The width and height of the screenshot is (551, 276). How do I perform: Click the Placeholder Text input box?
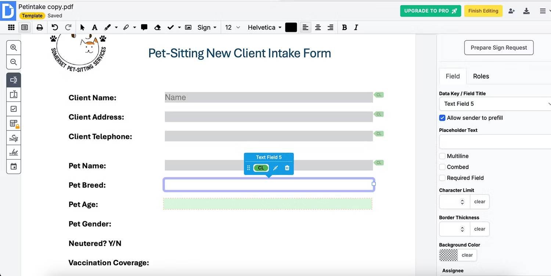click(x=494, y=141)
